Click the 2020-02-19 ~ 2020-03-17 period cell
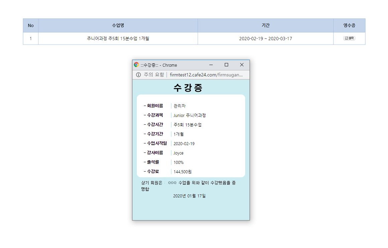The width and height of the screenshot is (388, 248). point(266,39)
